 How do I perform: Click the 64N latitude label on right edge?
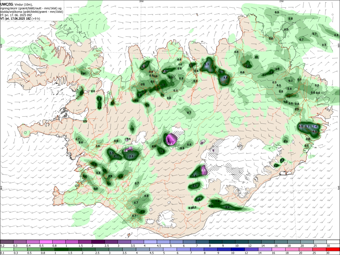pyautogui.click(x=339, y=188)
